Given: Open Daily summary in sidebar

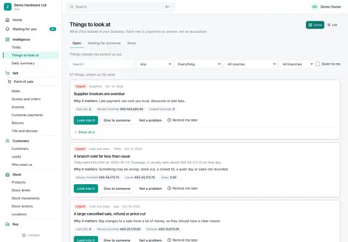Looking at the screenshot, I should pos(23,63).
